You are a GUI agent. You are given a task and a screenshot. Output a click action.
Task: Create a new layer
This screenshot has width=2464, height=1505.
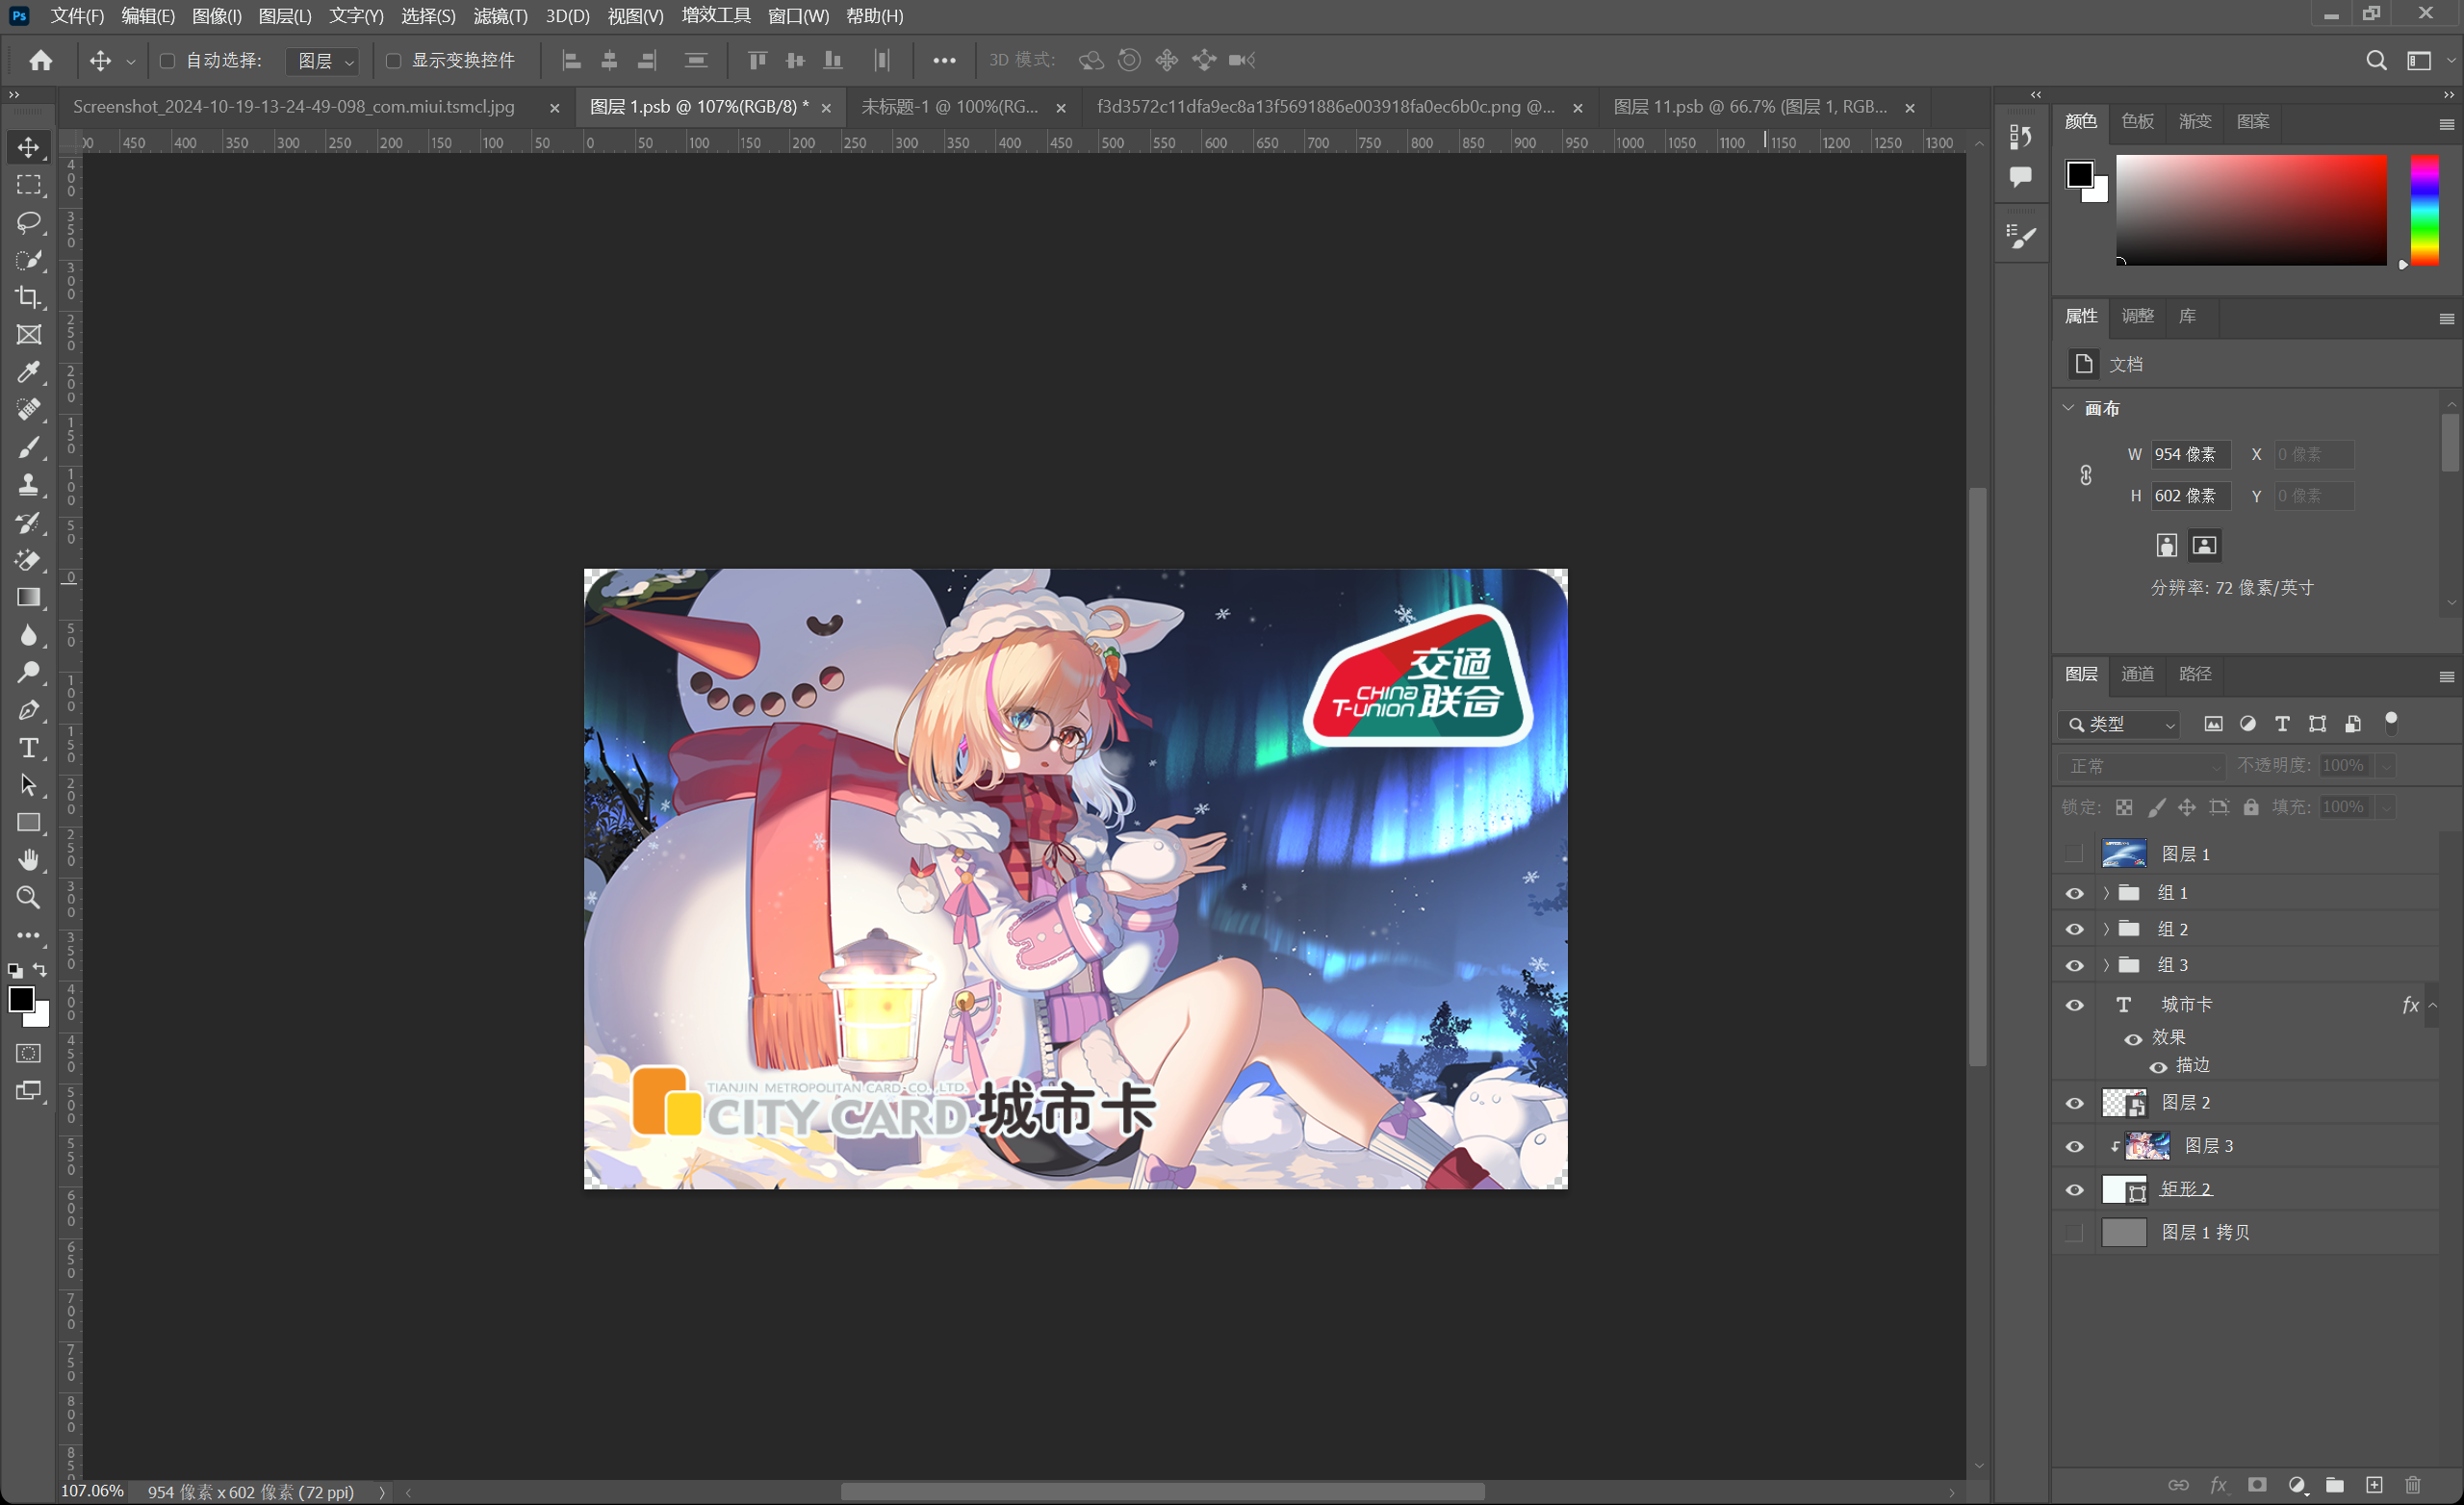2374,1485
